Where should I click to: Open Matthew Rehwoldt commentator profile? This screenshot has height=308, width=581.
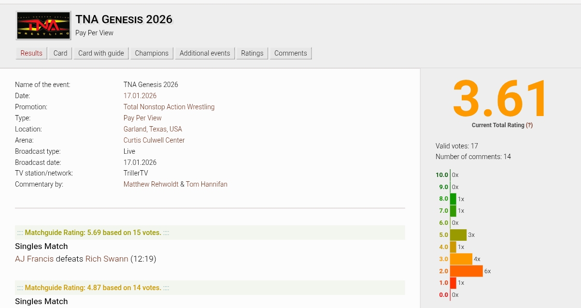pos(151,184)
